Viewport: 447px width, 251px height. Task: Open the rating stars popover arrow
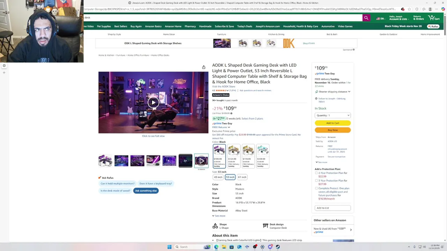pos(227,91)
